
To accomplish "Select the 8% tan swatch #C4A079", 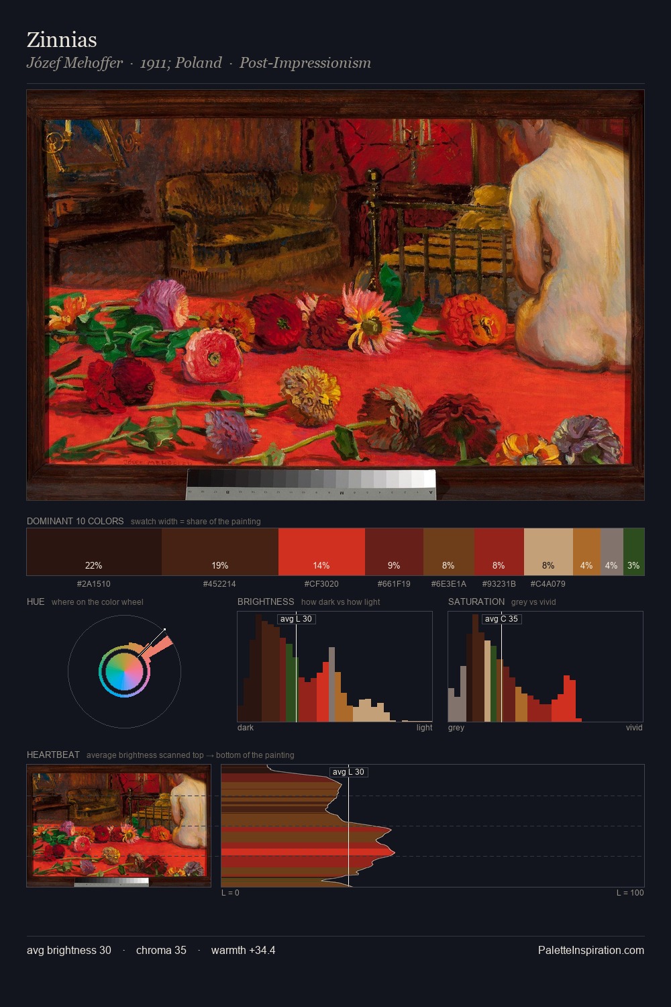I will pyautogui.click(x=548, y=552).
